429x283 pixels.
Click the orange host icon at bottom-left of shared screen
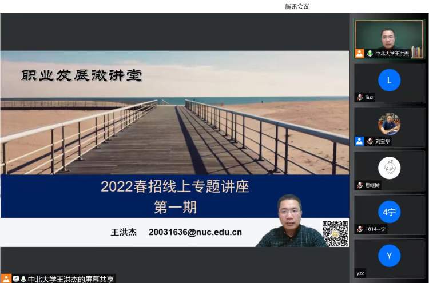pyautogui.click(x=6, y=278)
